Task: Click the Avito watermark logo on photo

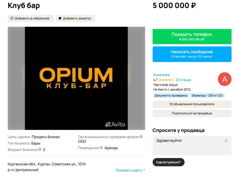Action: [x=115, y=124]
